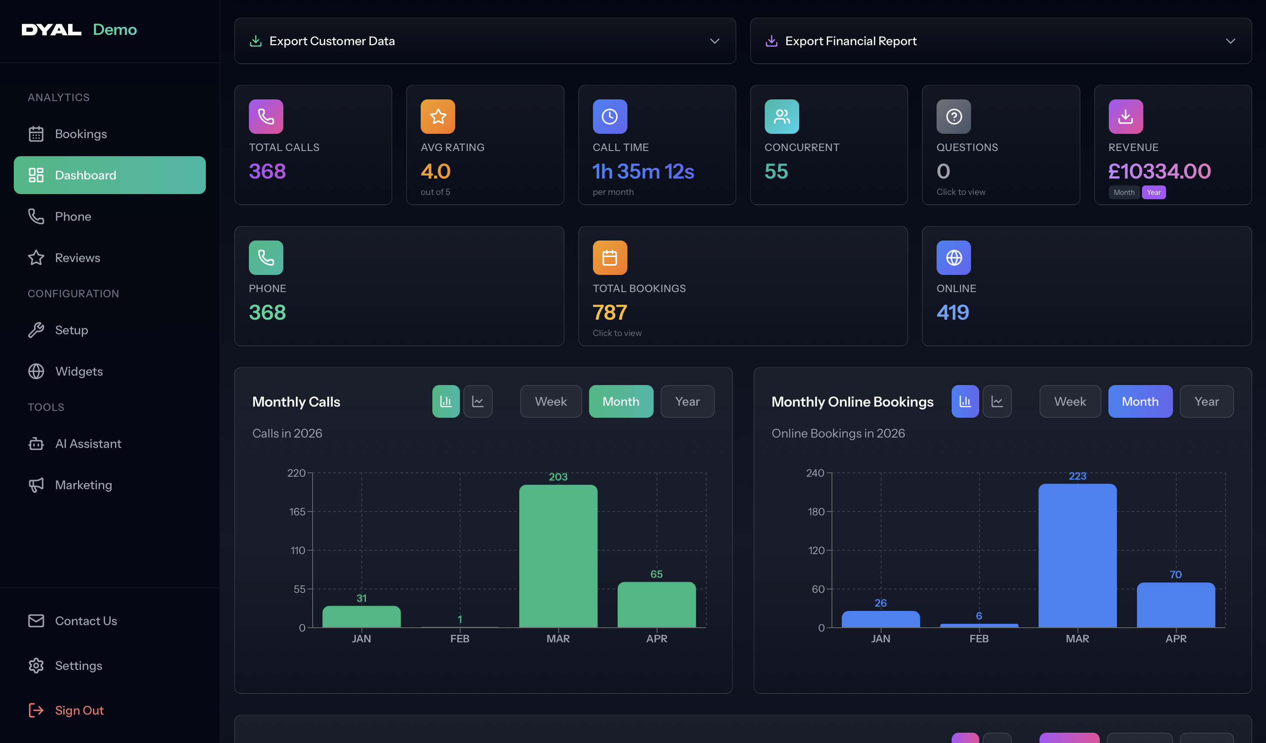1266x743 pixels.
Task: Show Monthly Calls by Week
Action: pyautogui.click(x=551, y=402)
